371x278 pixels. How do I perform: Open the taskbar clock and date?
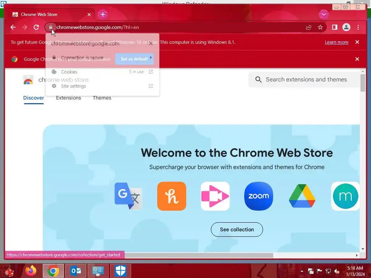[x=355, y=271]
